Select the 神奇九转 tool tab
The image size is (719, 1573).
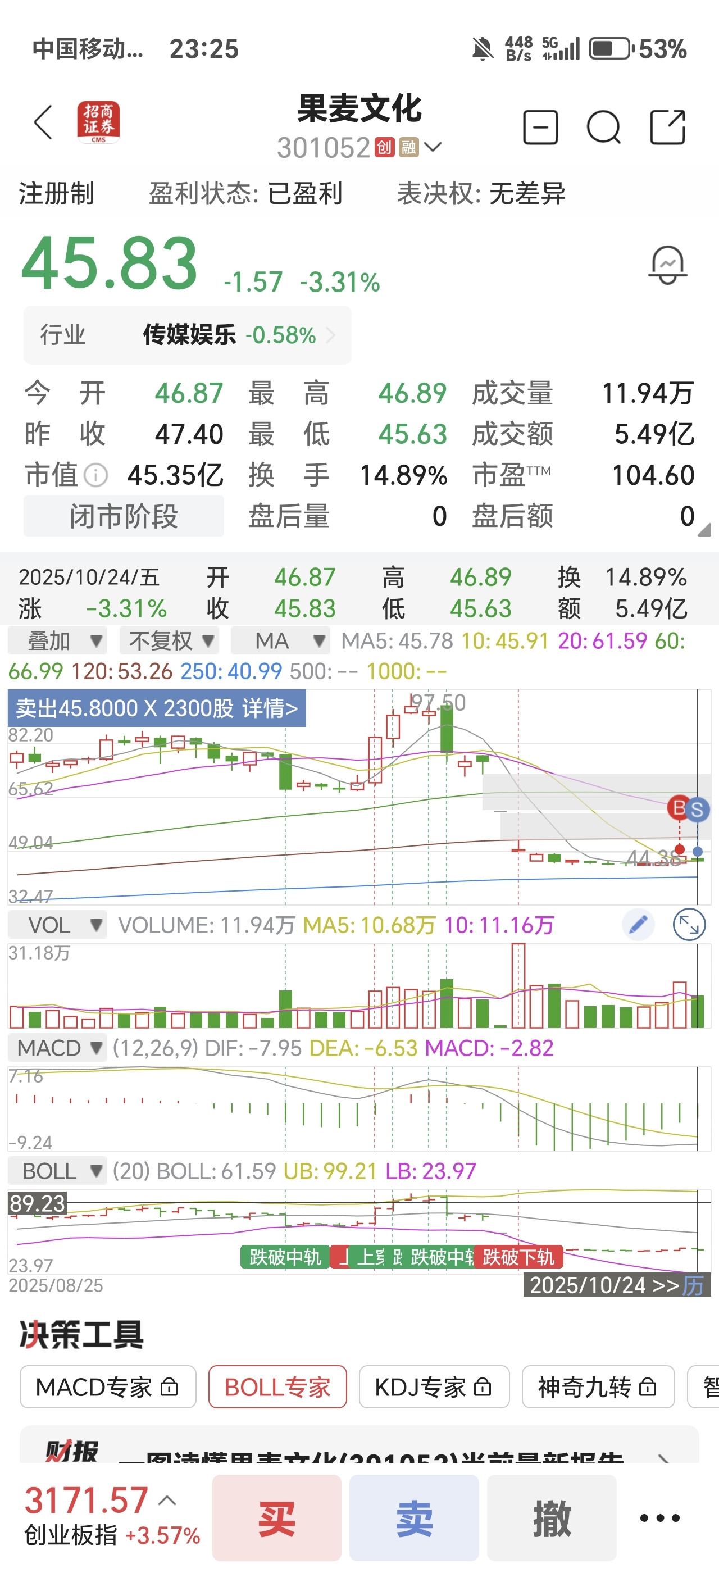click(x=598, y=1388)
